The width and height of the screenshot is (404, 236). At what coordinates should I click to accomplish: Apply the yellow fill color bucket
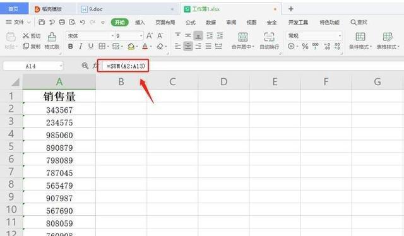click(x=131, y=46)
